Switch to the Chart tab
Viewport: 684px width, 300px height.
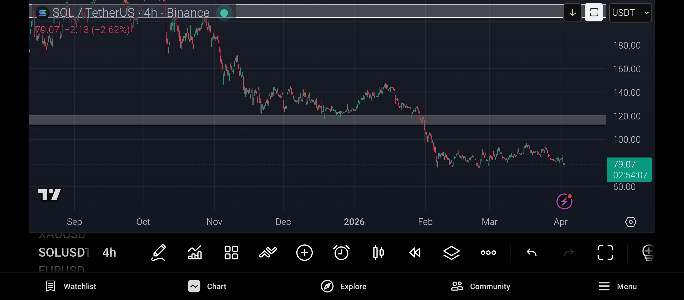point(207,286)
